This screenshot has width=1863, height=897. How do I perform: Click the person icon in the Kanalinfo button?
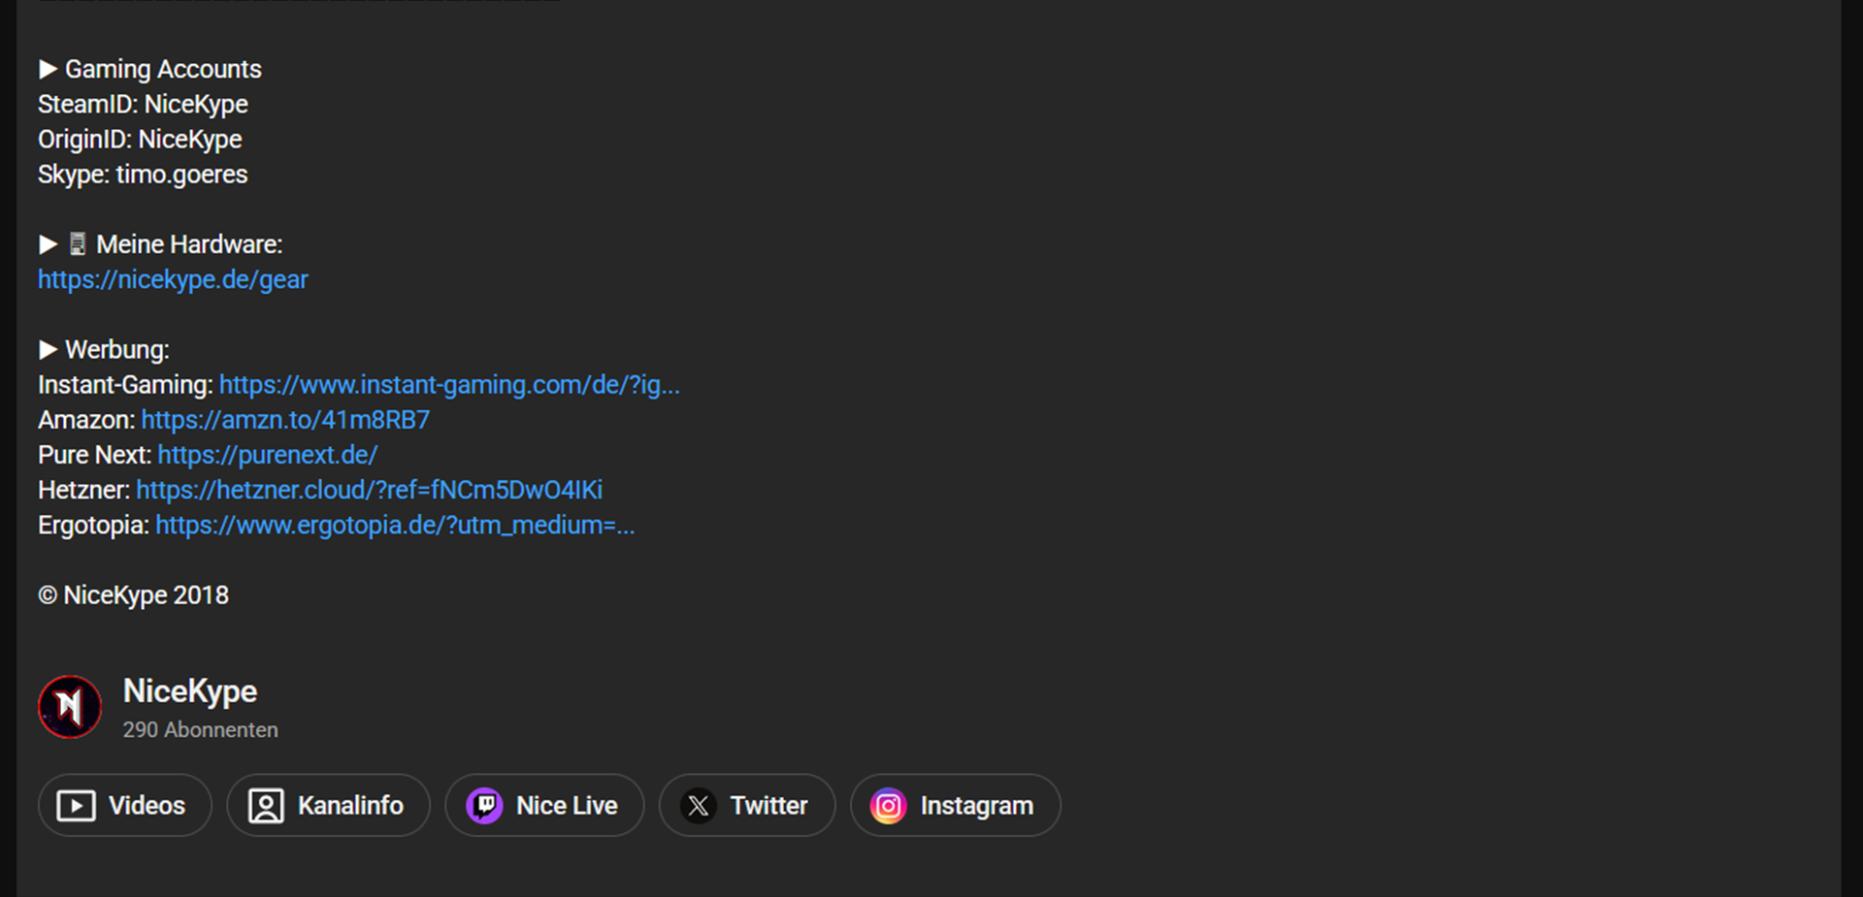[266, 806]
